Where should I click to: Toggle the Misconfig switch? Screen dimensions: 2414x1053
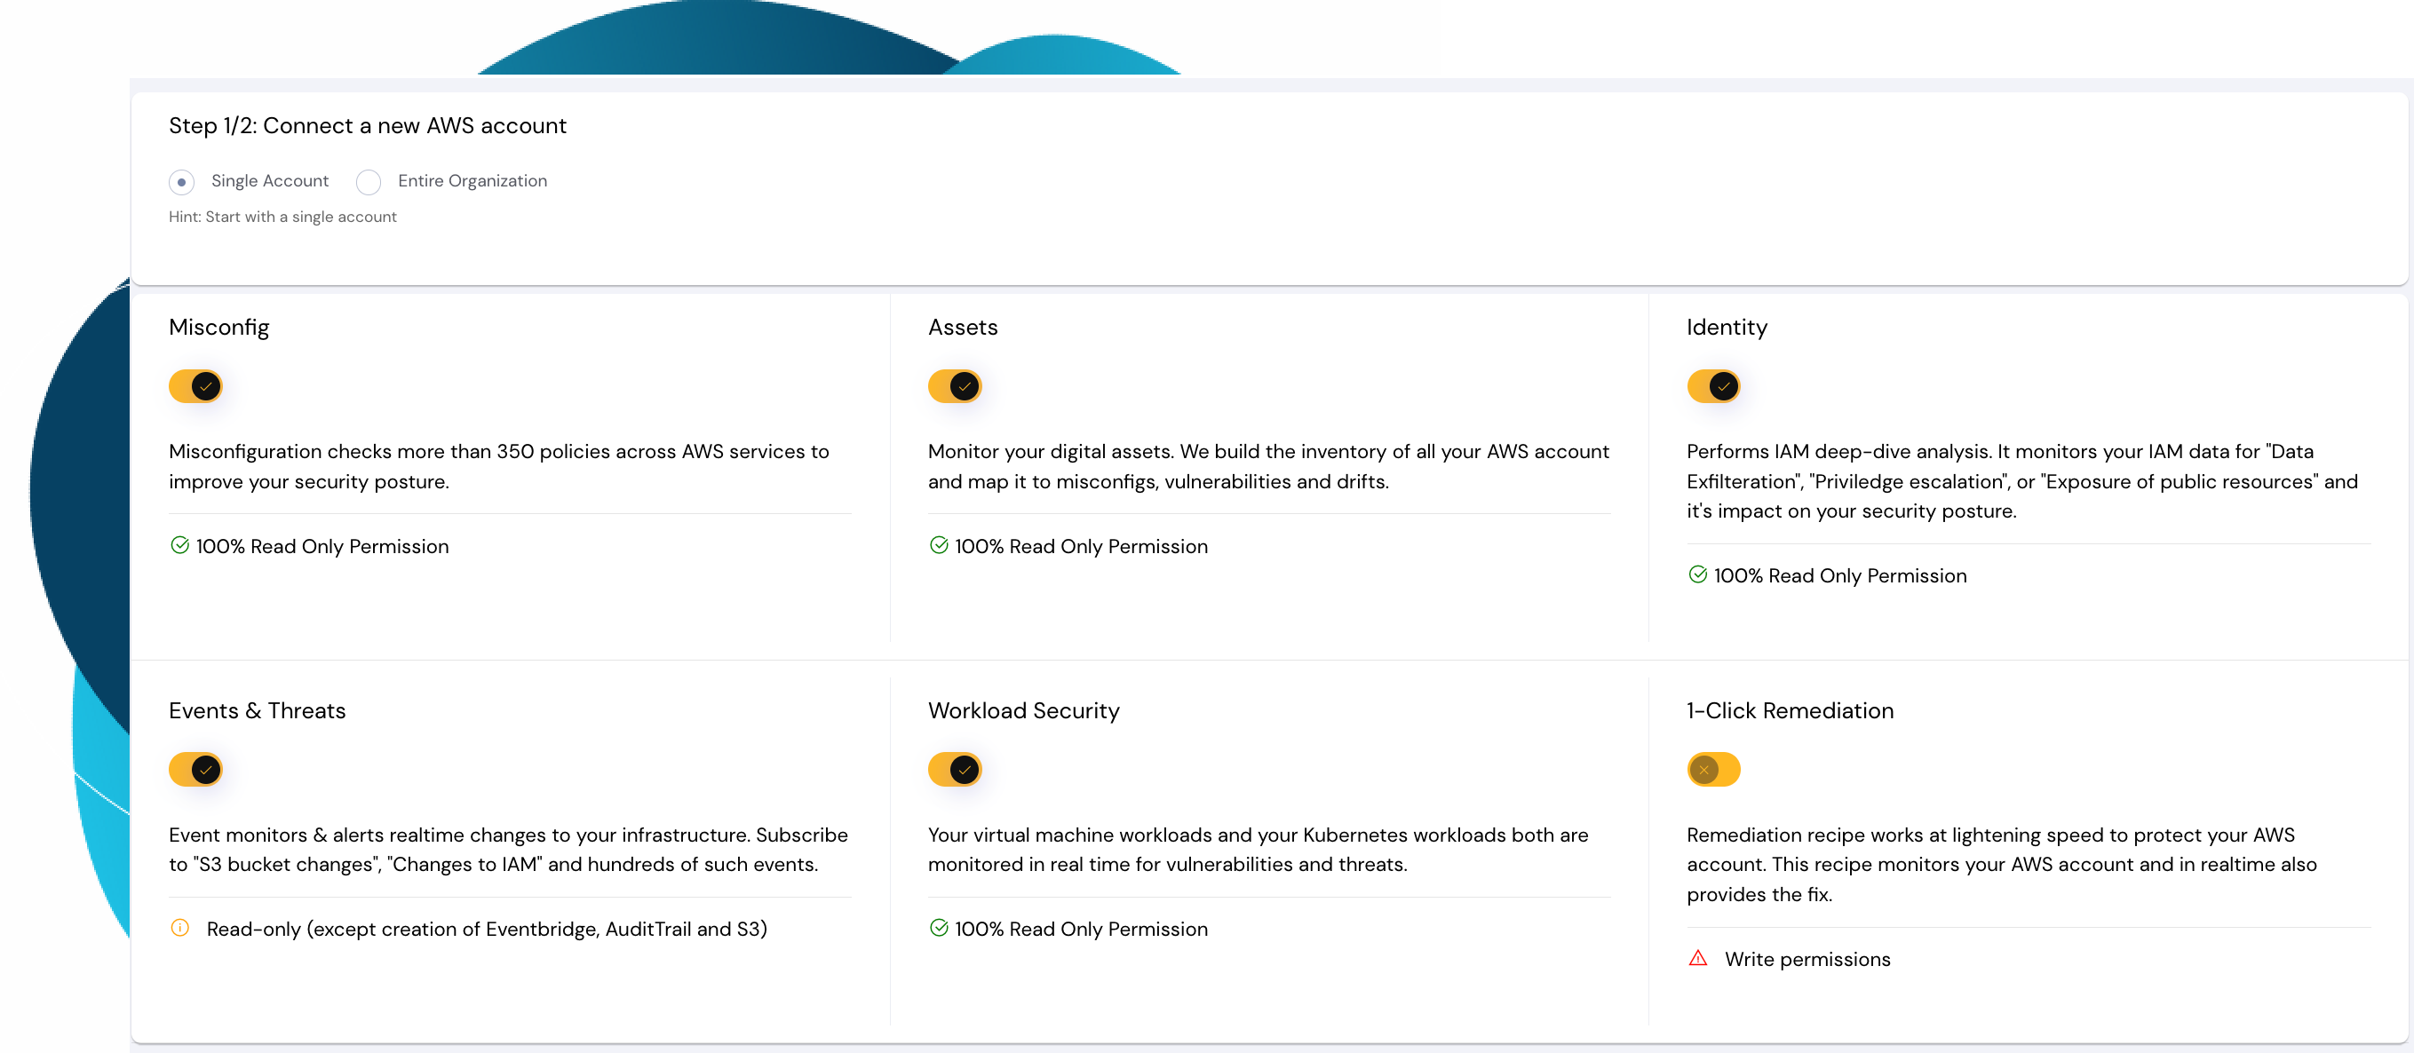pos(196,386)
